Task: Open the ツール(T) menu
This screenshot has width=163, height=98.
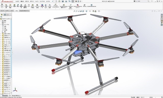Action: 36,1
